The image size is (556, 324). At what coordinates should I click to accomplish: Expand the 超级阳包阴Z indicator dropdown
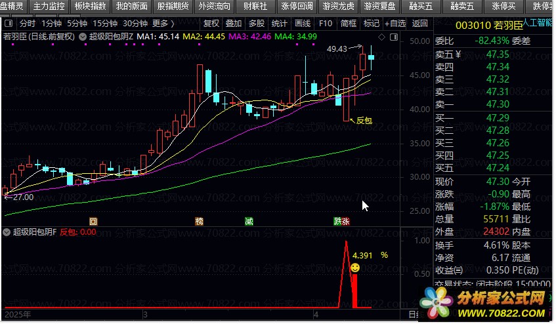83,37
